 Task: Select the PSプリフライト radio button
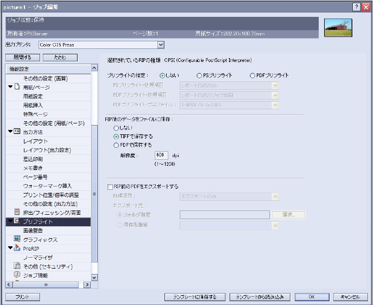click(x=199, y=76)
